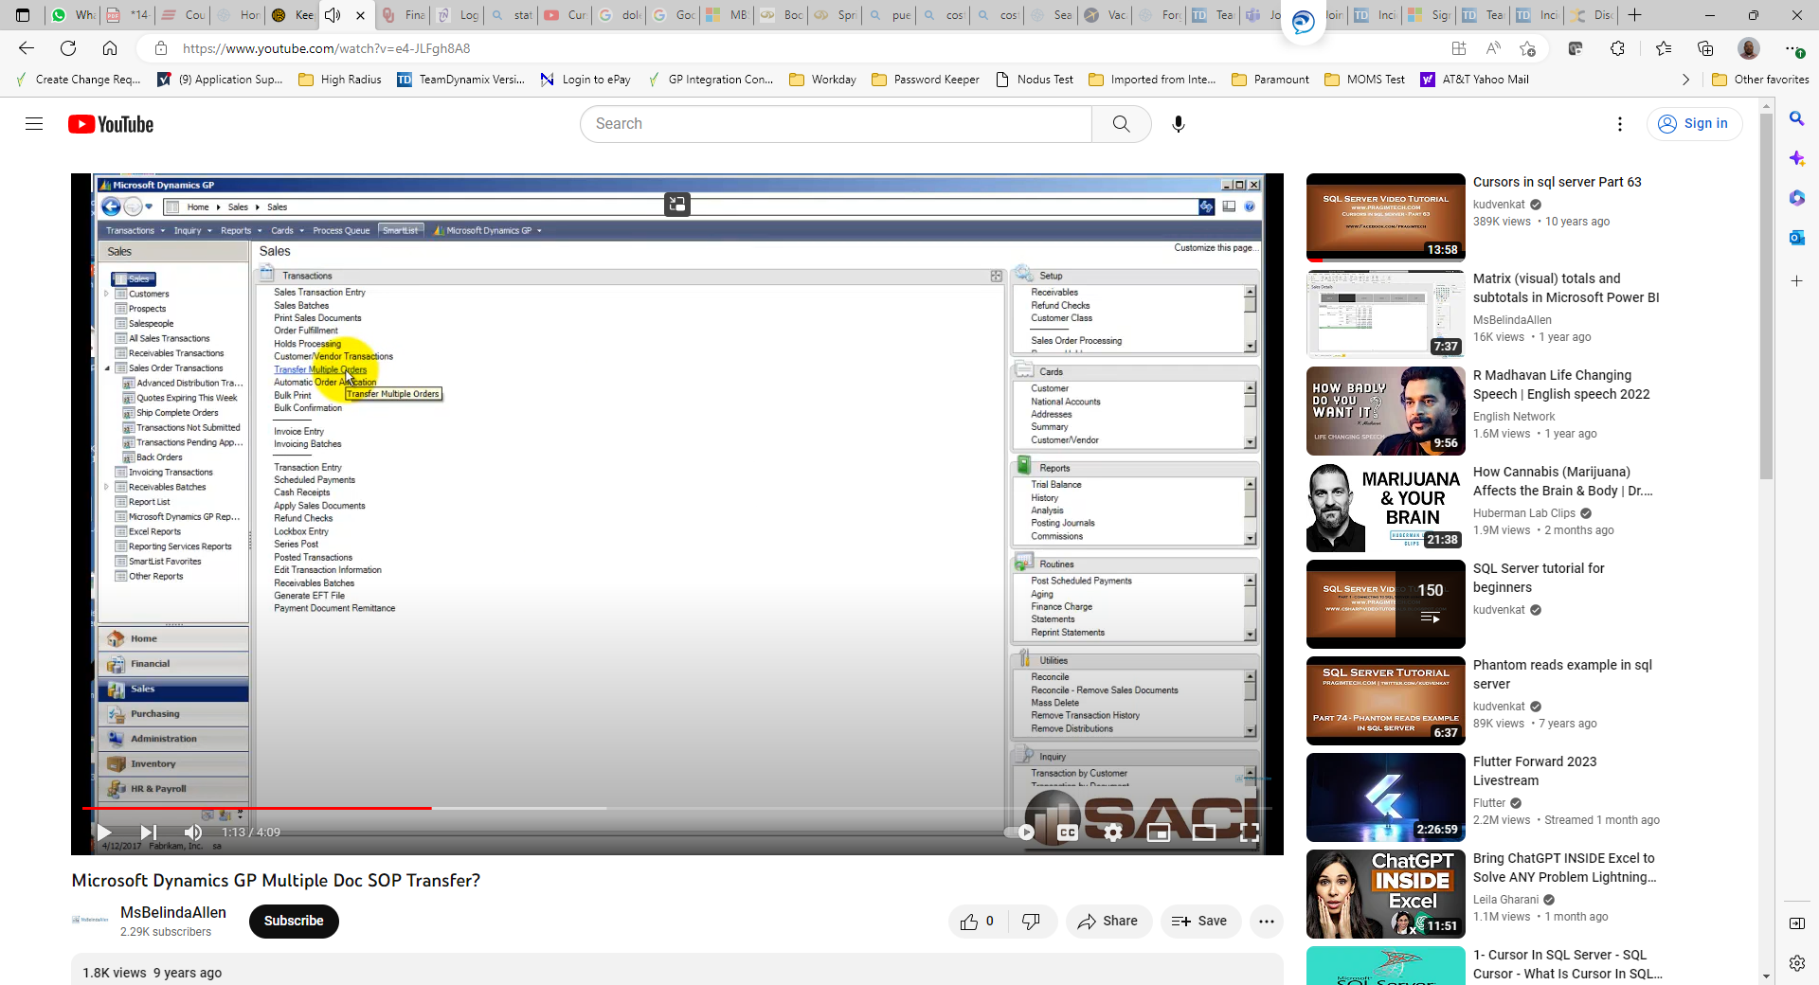This screenshot has height=985, width=1819.
Task: Open the Other favorites folder
Action: point(1760,80)
